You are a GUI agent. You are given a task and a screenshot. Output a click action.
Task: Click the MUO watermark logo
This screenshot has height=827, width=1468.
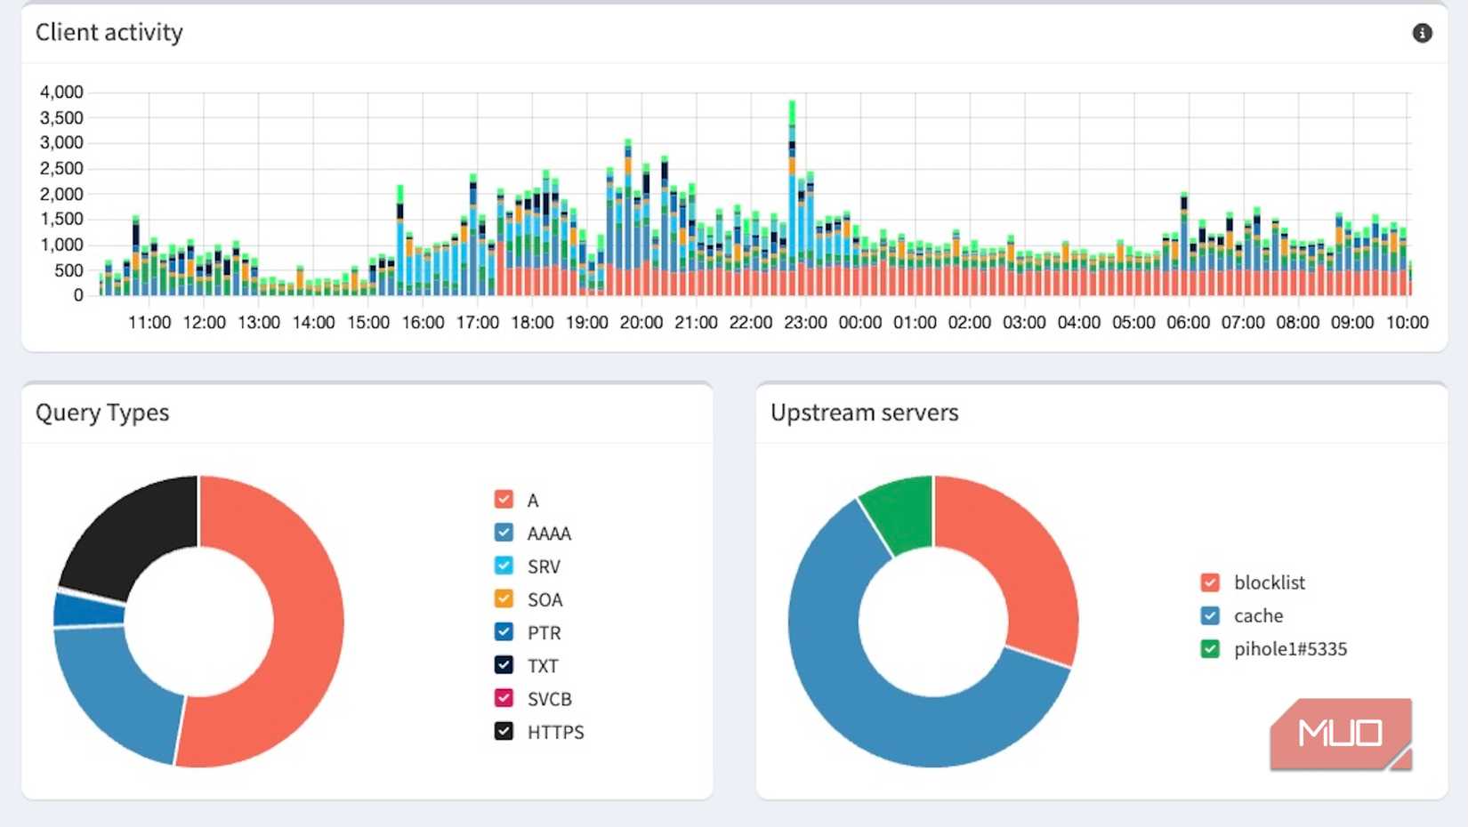[1339, 733]
